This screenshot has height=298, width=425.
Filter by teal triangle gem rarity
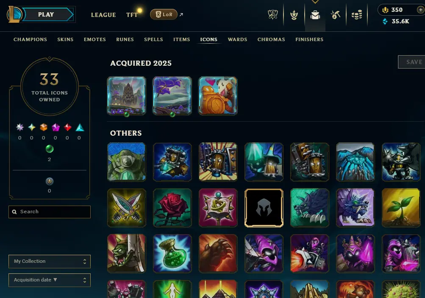(x=79, y=127)
